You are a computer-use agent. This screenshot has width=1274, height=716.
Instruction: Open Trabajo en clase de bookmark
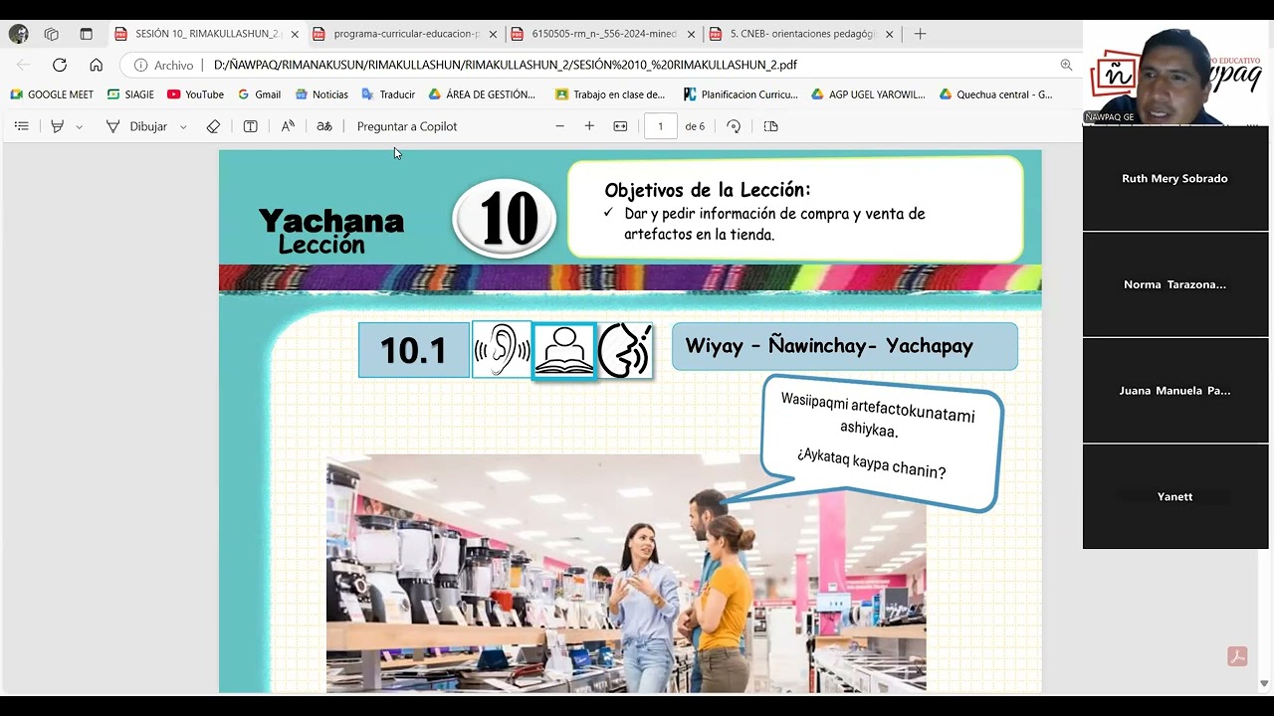(610, 94)
